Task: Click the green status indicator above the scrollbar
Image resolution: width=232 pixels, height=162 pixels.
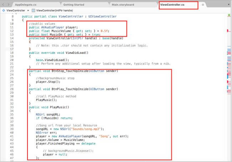Action: tap(229, 15)
